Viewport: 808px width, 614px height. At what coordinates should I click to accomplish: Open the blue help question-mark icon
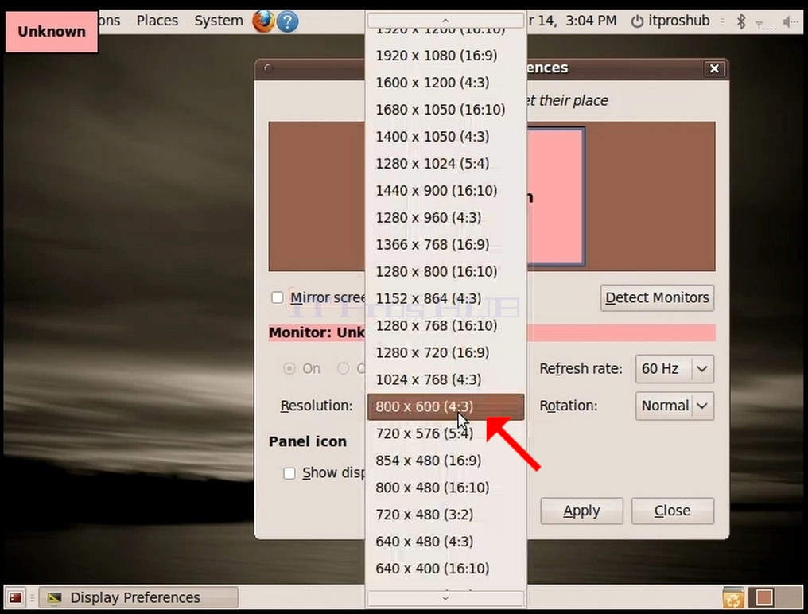(x=288, y=21)
